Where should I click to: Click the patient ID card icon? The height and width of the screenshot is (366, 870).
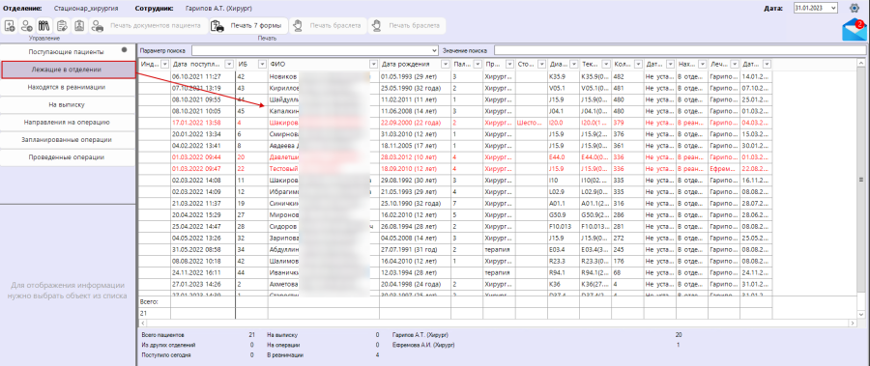(80, 25)
